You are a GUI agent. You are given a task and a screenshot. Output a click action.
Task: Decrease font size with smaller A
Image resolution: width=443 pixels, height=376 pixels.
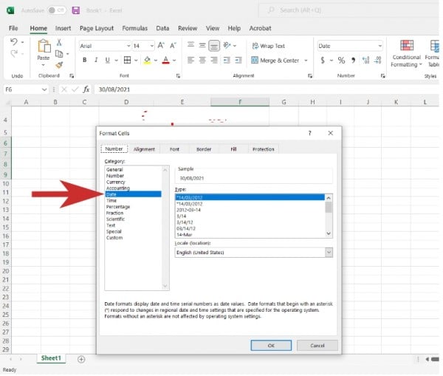click(173, 46)
